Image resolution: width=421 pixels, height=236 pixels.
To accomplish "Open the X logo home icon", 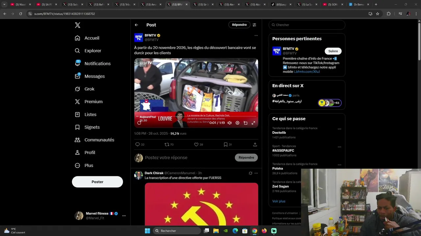I will click(x=77, y=25).
